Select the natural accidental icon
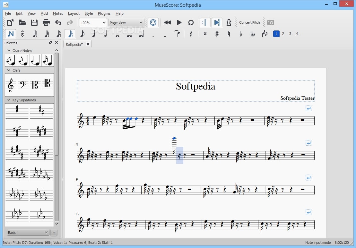 click(229, 34)
